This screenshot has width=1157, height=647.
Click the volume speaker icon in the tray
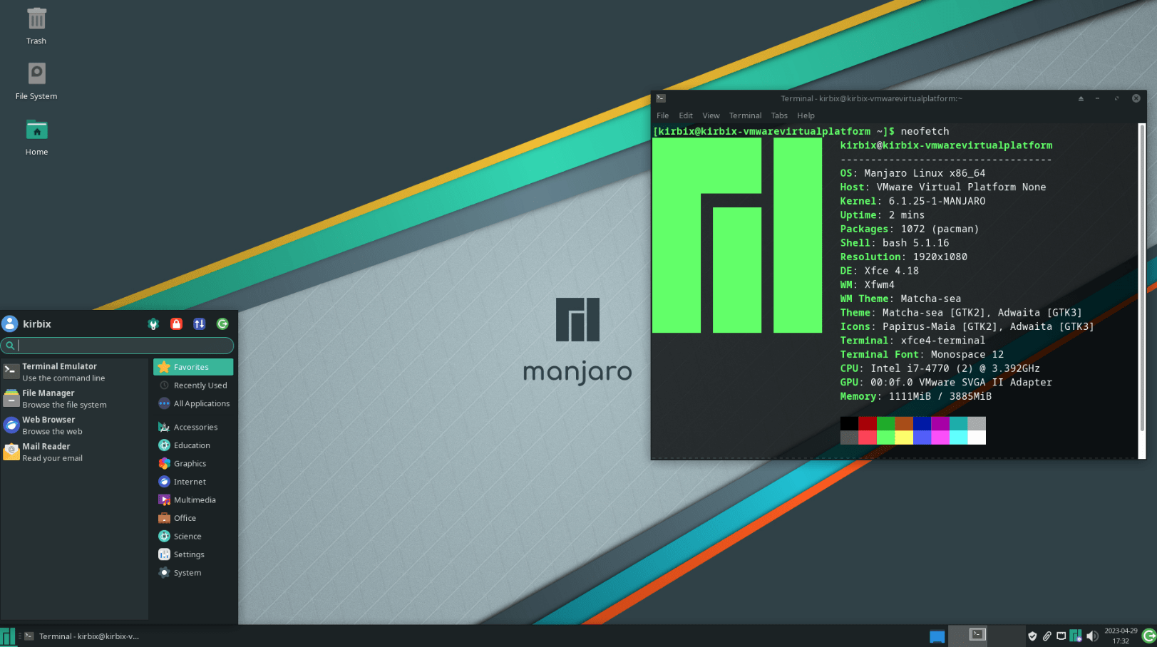pos(1091,636)
